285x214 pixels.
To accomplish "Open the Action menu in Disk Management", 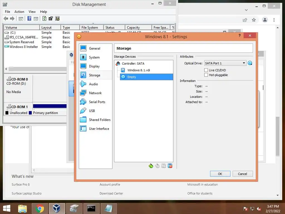I will [19, 12].
